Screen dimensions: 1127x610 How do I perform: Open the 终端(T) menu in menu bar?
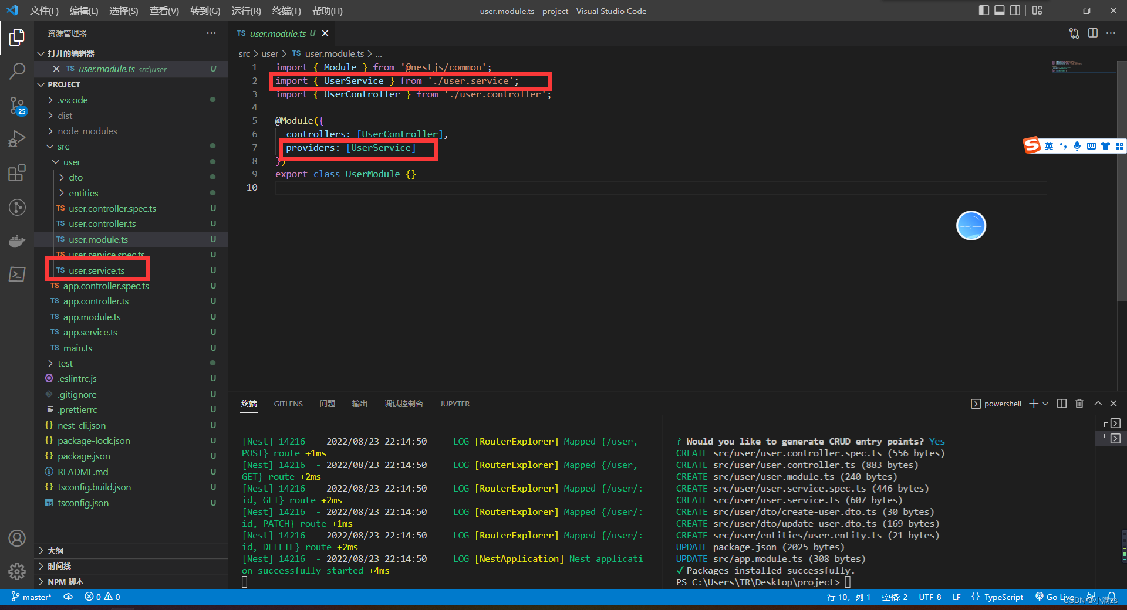[286, 11]
